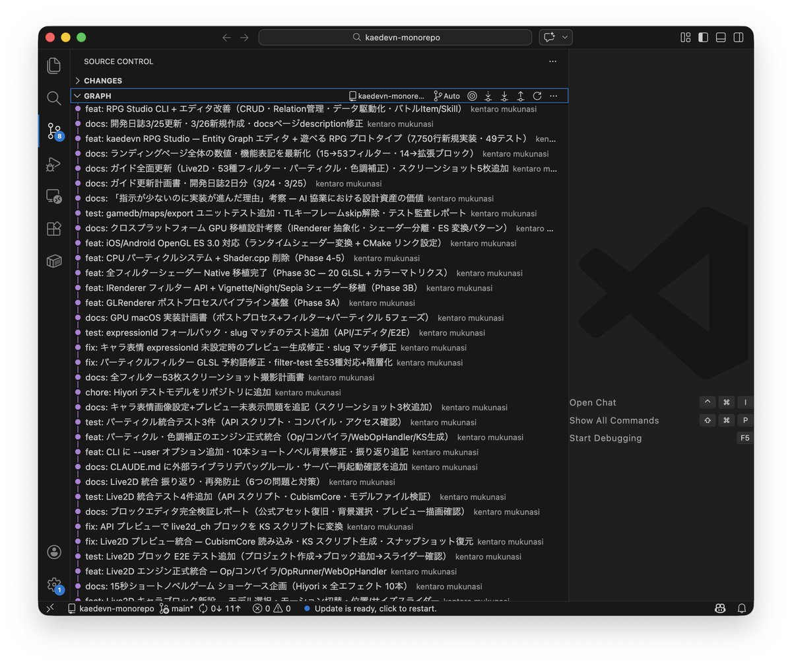
Task: Open the Manage gear icon
Action: 54,585
